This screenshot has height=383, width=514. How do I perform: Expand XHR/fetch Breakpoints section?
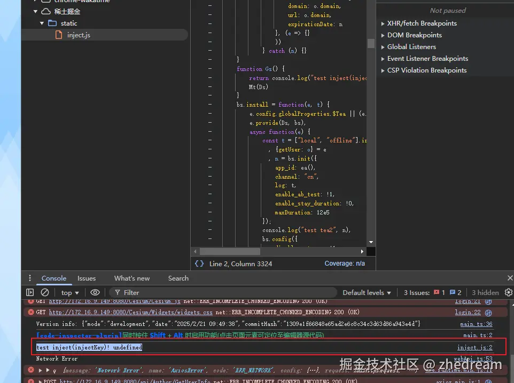pyautogui.click(x=422, y=23)
